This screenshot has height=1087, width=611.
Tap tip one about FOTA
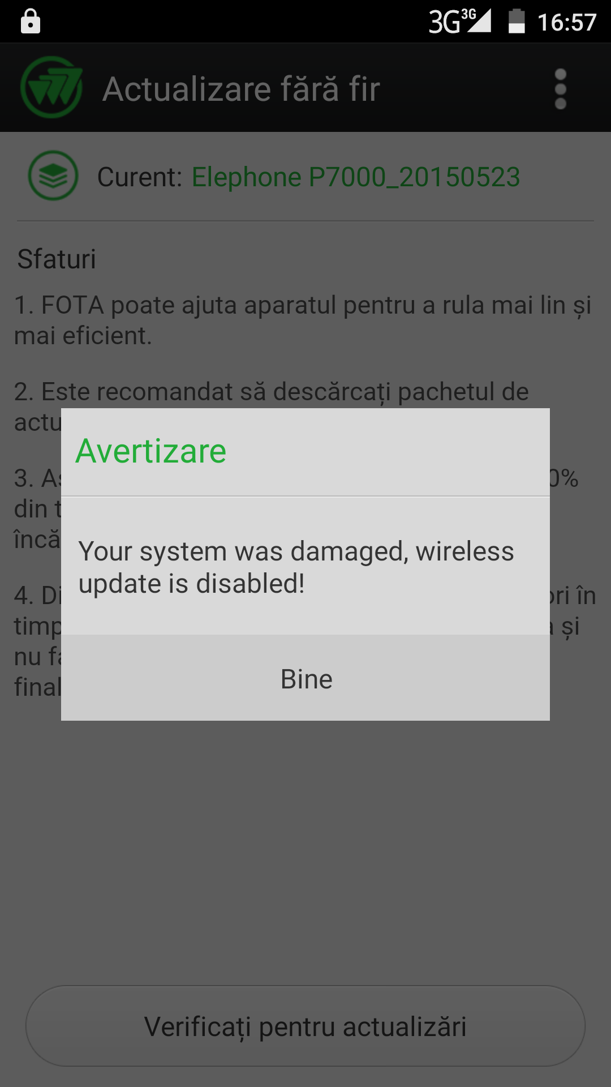[303, 320]
